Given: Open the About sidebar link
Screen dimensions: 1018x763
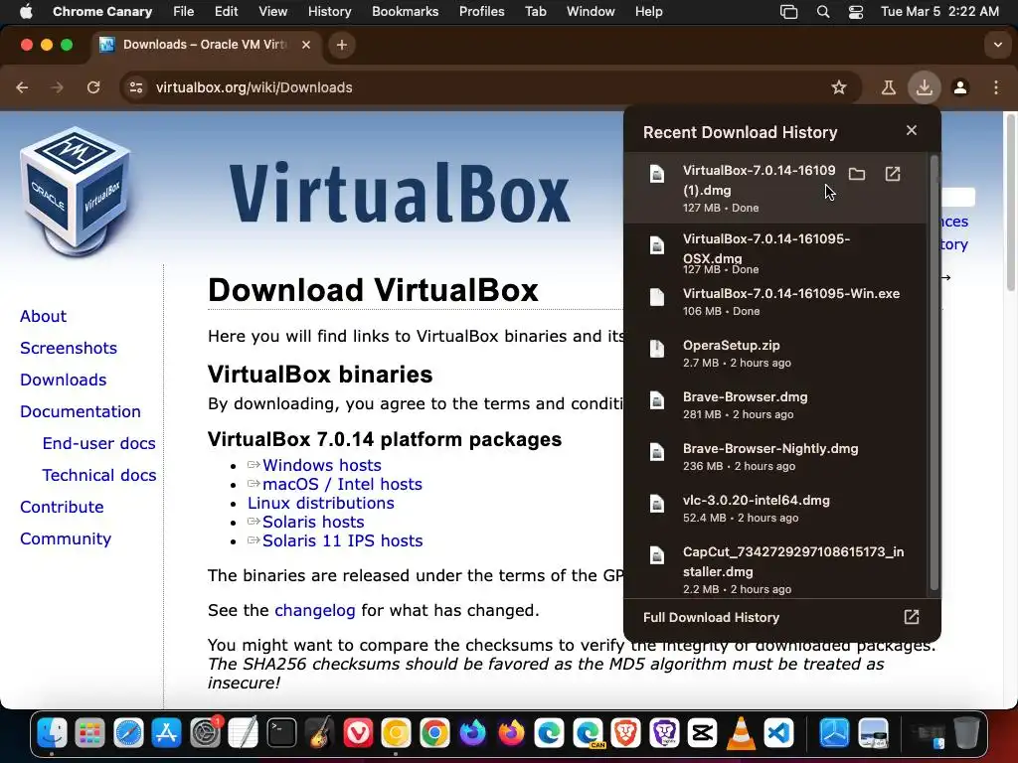Looking at the screenshot, I should 43,316.
